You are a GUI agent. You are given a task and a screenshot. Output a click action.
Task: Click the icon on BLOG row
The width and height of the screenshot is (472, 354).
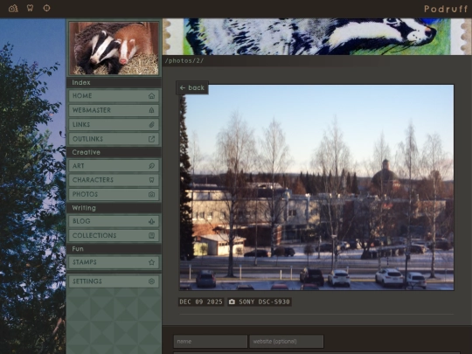point(151,221)
